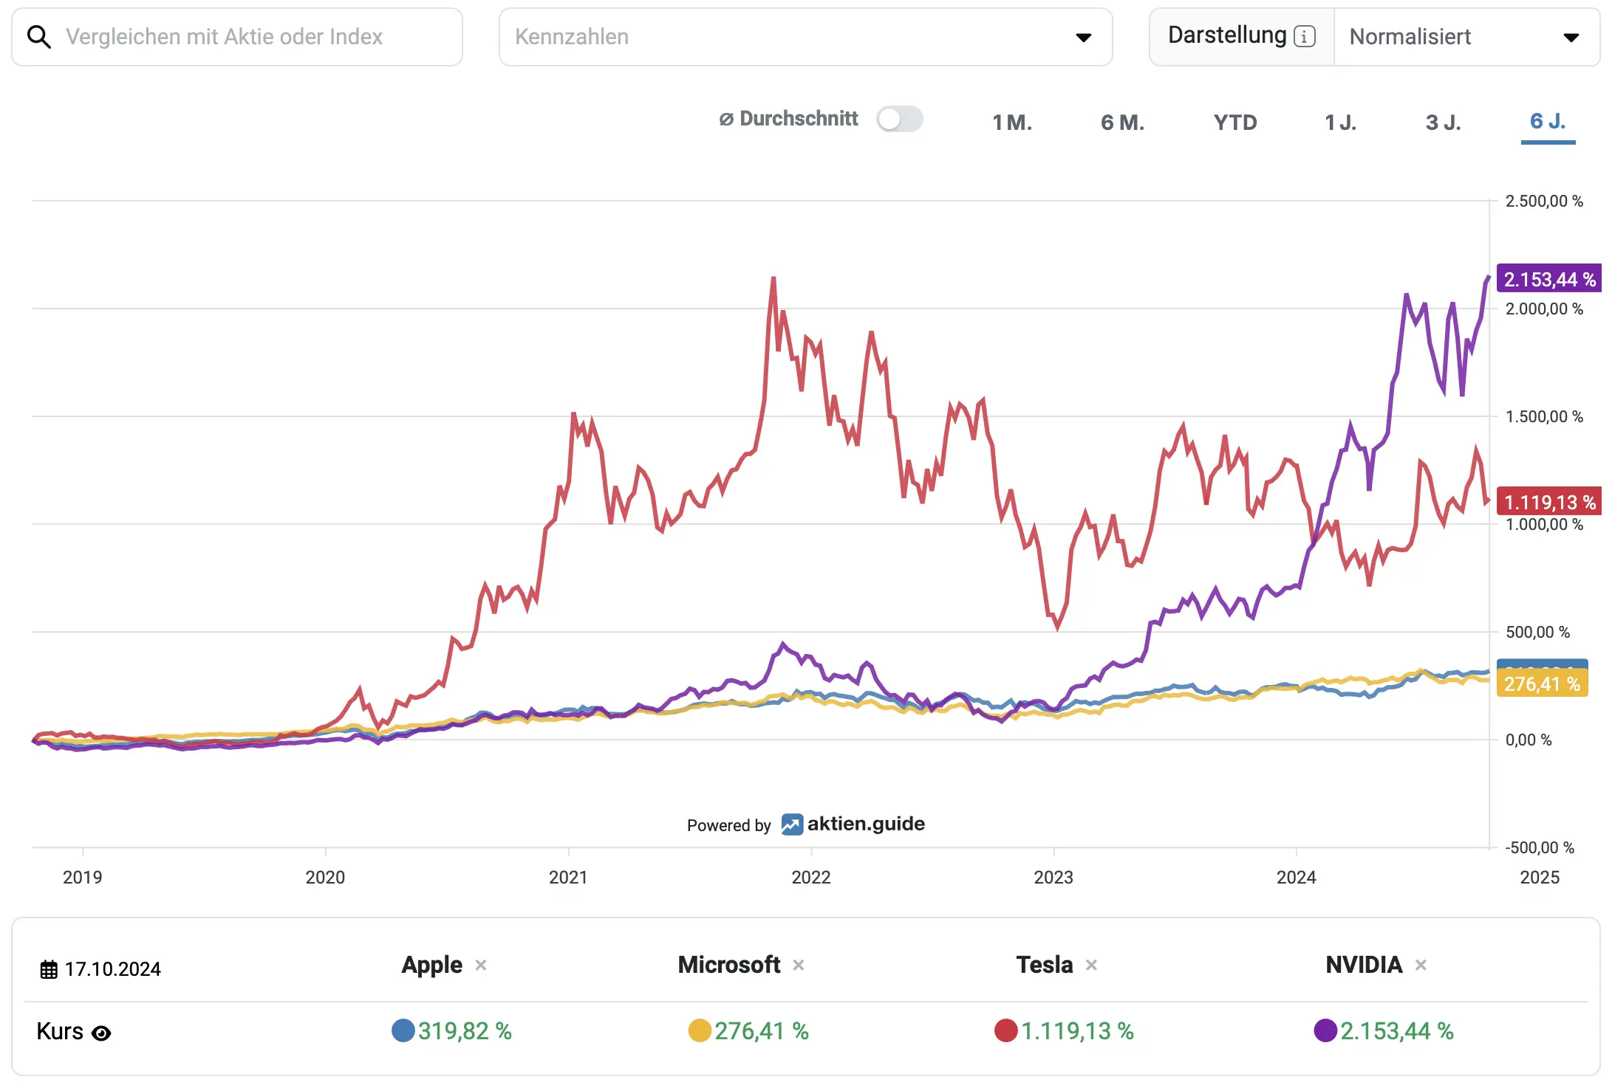Switch to the YTD range
Image resolution: width=1612 pixels, height=1088 pixels.
(x=1235, y=122)
